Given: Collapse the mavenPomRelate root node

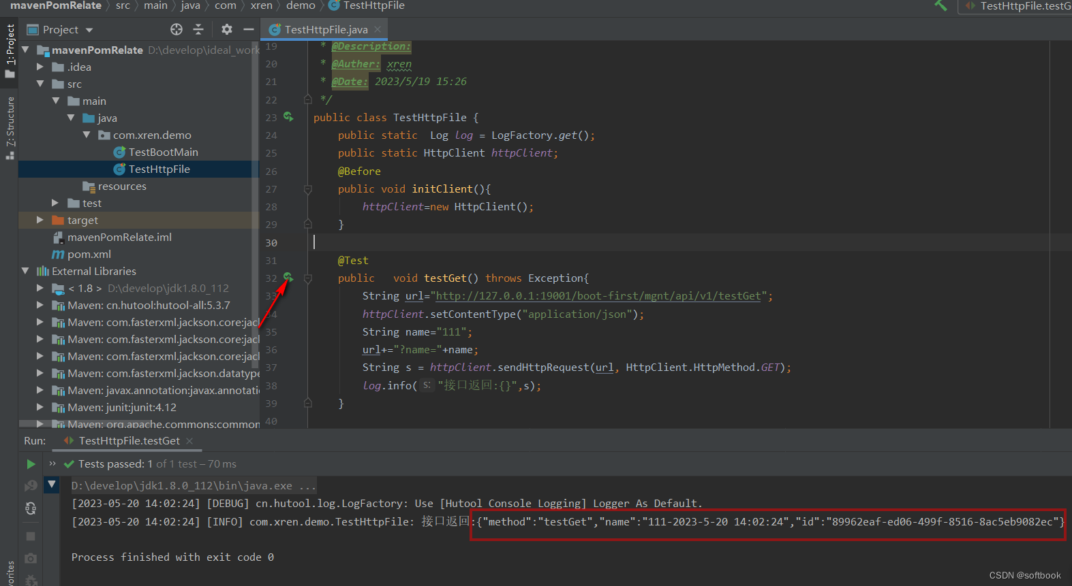Looking at the screenshot, I should coord(25,50).
